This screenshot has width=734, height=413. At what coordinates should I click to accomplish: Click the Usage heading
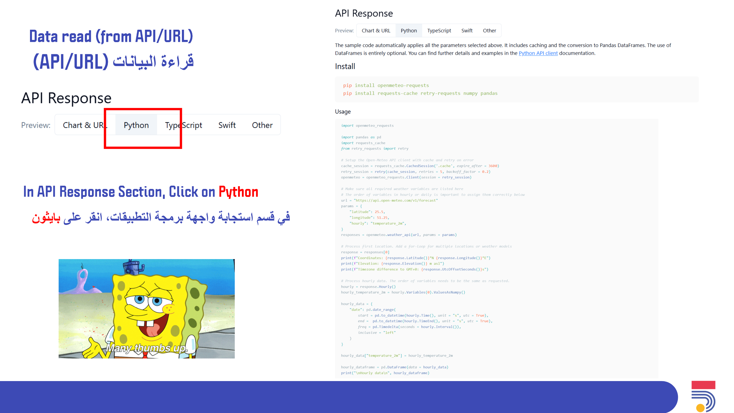[x=343, y=112]
